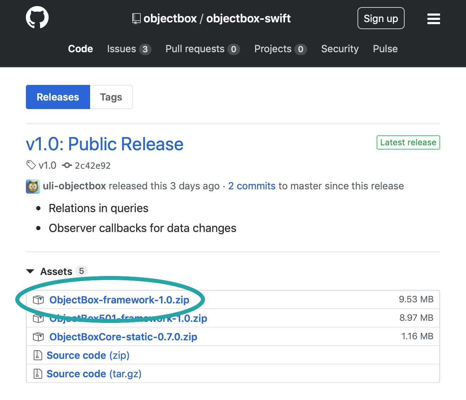This screenshot has width=466, height=400.
Task: Click the Latest release badge
Action: [x=408, y=142]
